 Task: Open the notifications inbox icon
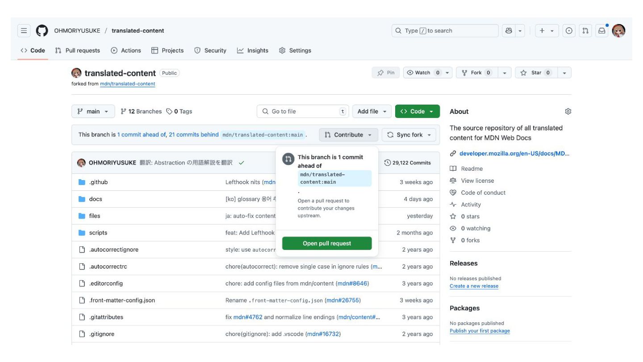point(602,31)
